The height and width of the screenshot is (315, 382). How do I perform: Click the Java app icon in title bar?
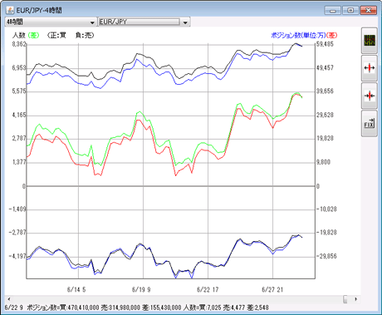pyautogui.click(x=10, y=10)
